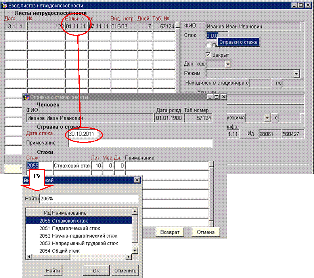Close the lookup list dialog with X
This screenshot has height=278, width=314.
[x=137, y=180]
